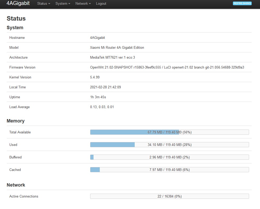The height and width of the screenshot is (209, 260).
Task: Expand the System menu in navbar
Action: coord(62,4)
